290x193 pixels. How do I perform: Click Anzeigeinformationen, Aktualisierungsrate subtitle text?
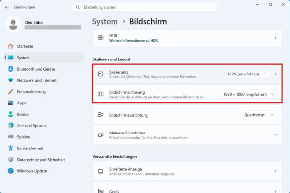click(142, 174)
